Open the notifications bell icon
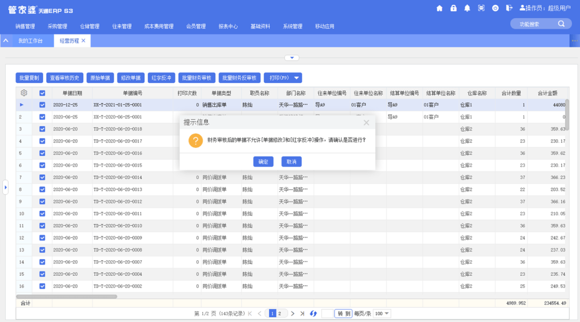This screenshot has width=580, height=322. (467, 9)
